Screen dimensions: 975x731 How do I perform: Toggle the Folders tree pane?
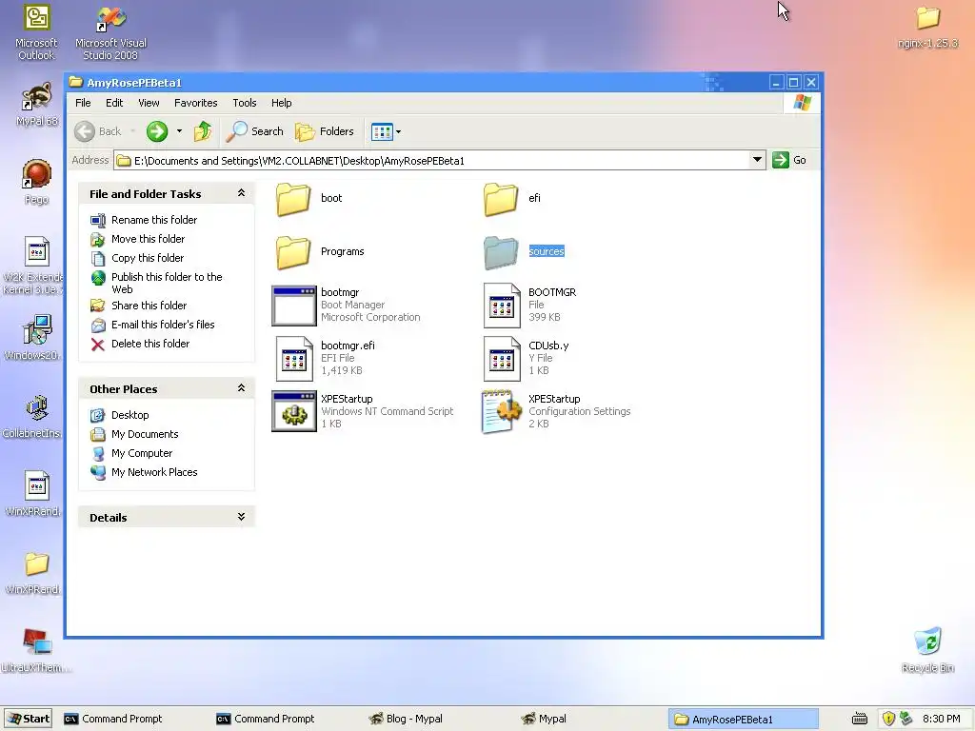(325, 131)
